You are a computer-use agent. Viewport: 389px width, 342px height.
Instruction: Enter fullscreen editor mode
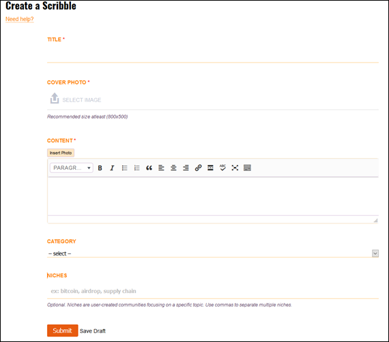click(235, 168)
